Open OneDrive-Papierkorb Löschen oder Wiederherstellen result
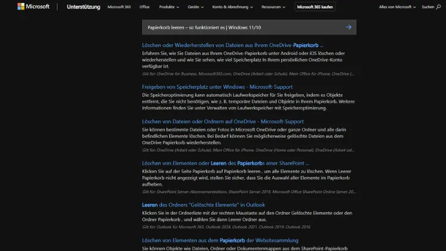This screenshot has width=446, height=251. tap(233, 45)
